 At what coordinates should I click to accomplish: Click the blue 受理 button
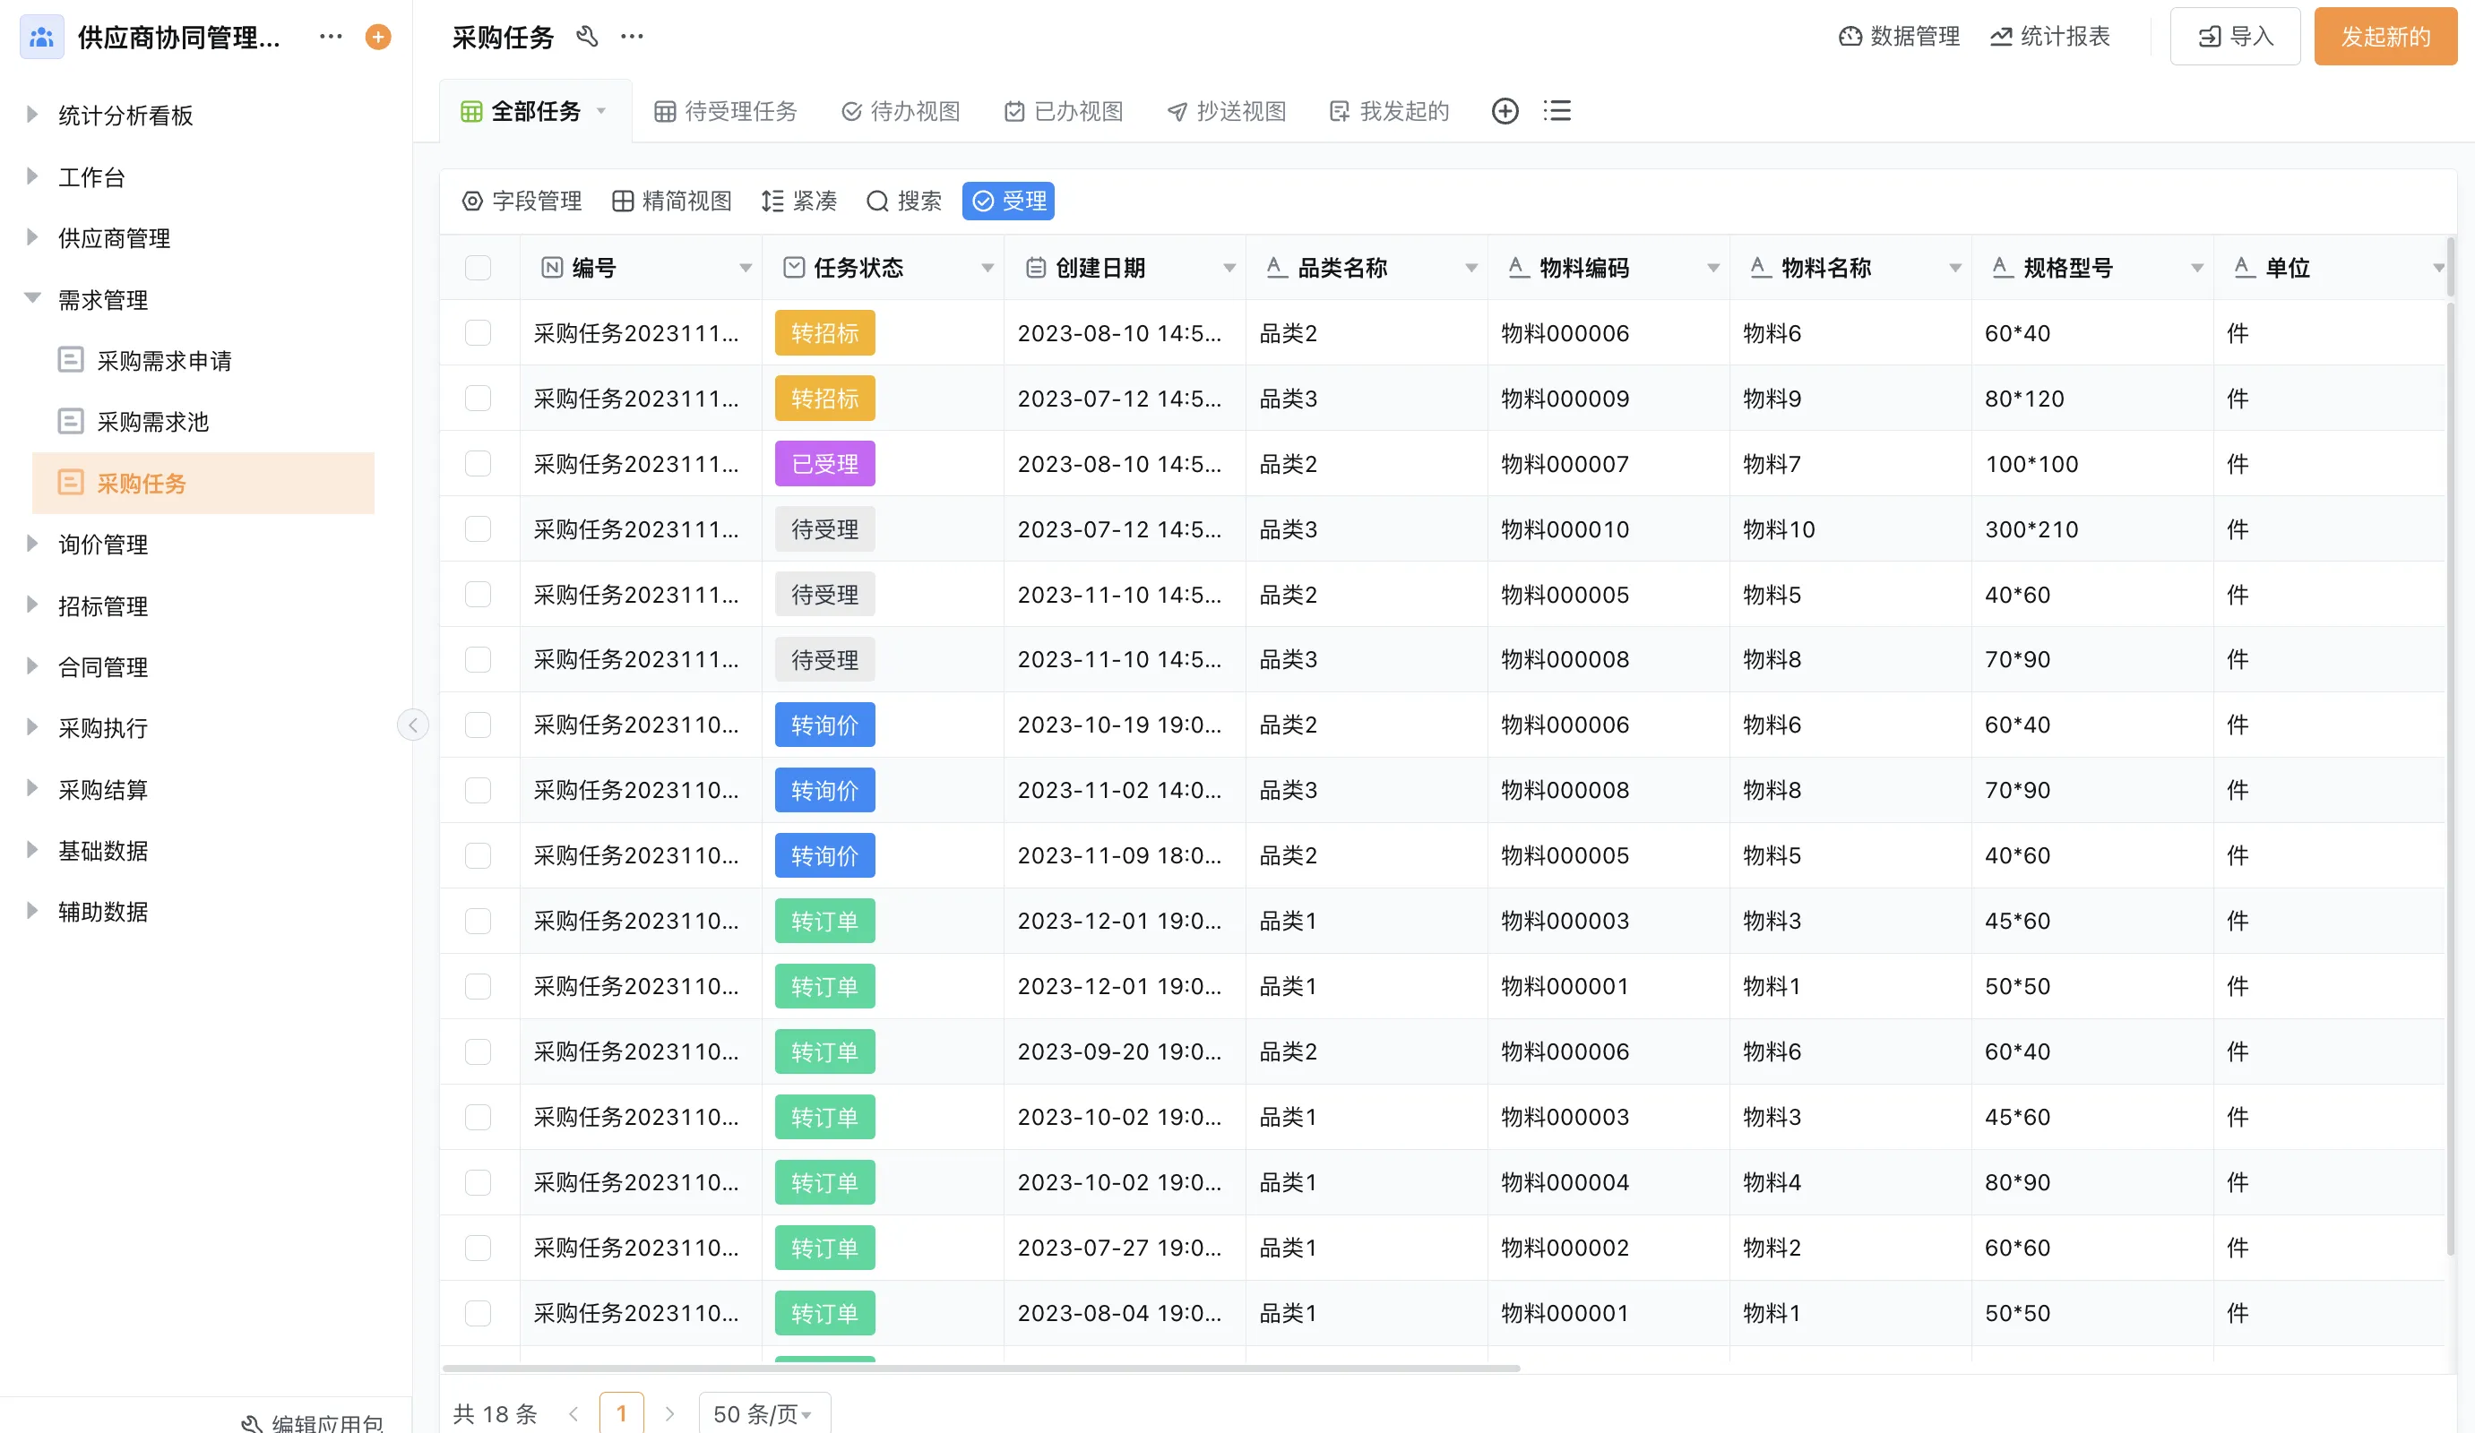pos(1009,202)
